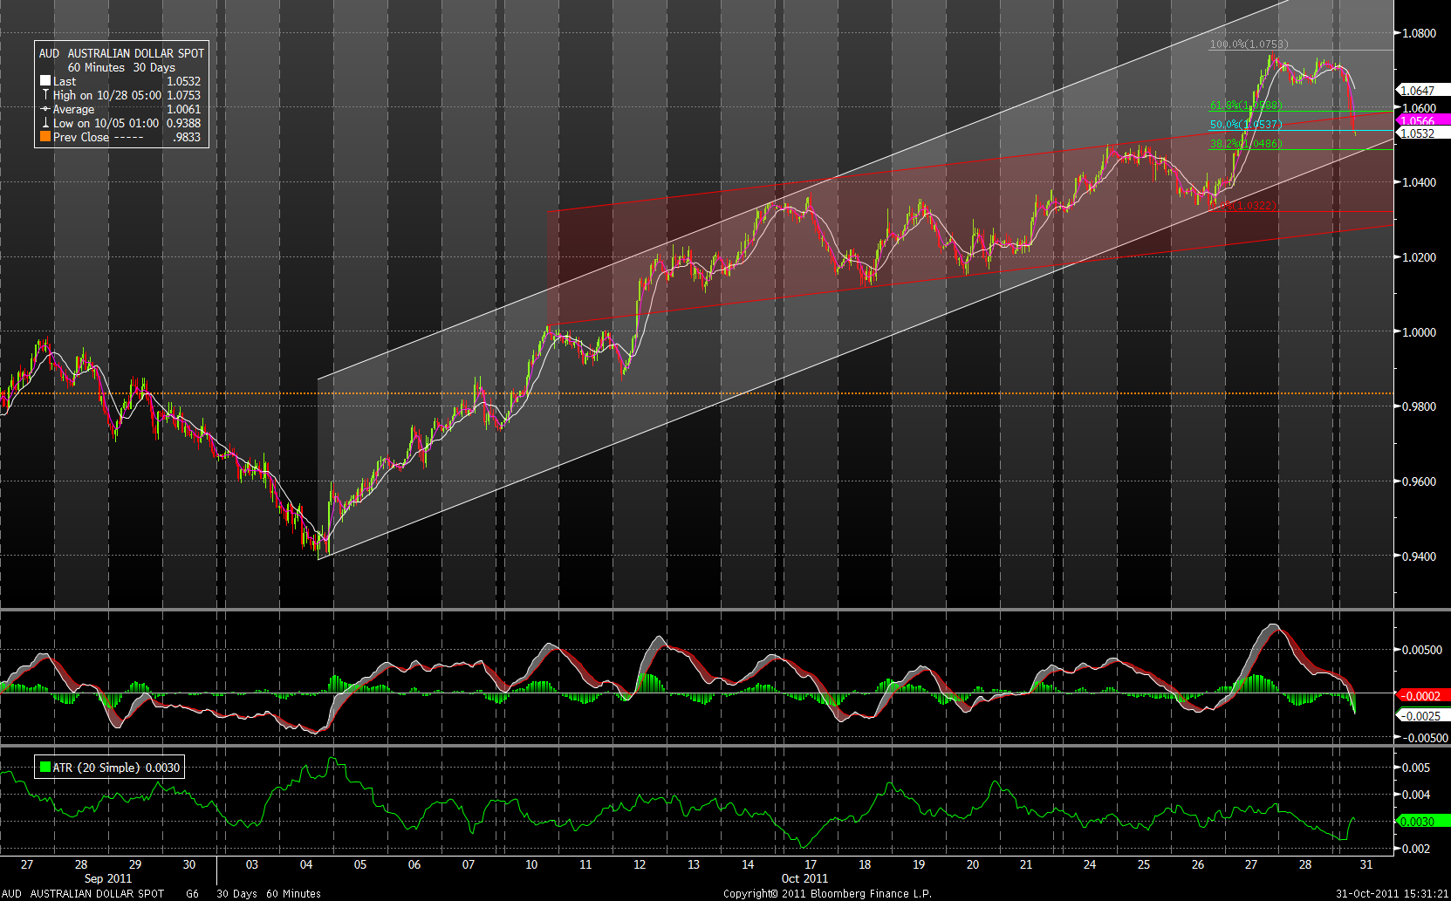1451x901 pixels.
Task: Click the green 0.0030 ATR value tag
Action: (1424, 822)
